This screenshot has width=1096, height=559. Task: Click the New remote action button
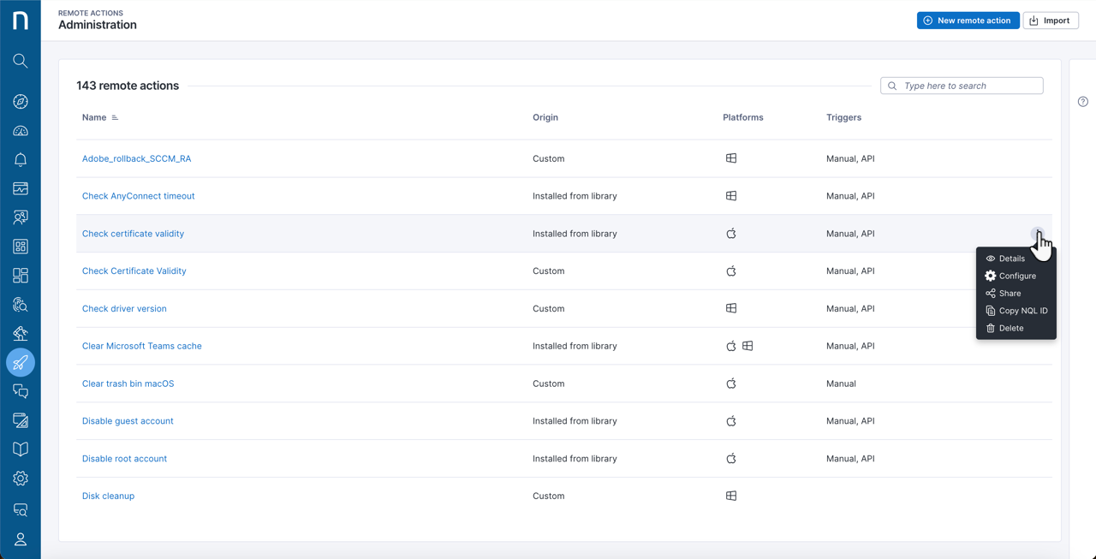tap(968, 20)
